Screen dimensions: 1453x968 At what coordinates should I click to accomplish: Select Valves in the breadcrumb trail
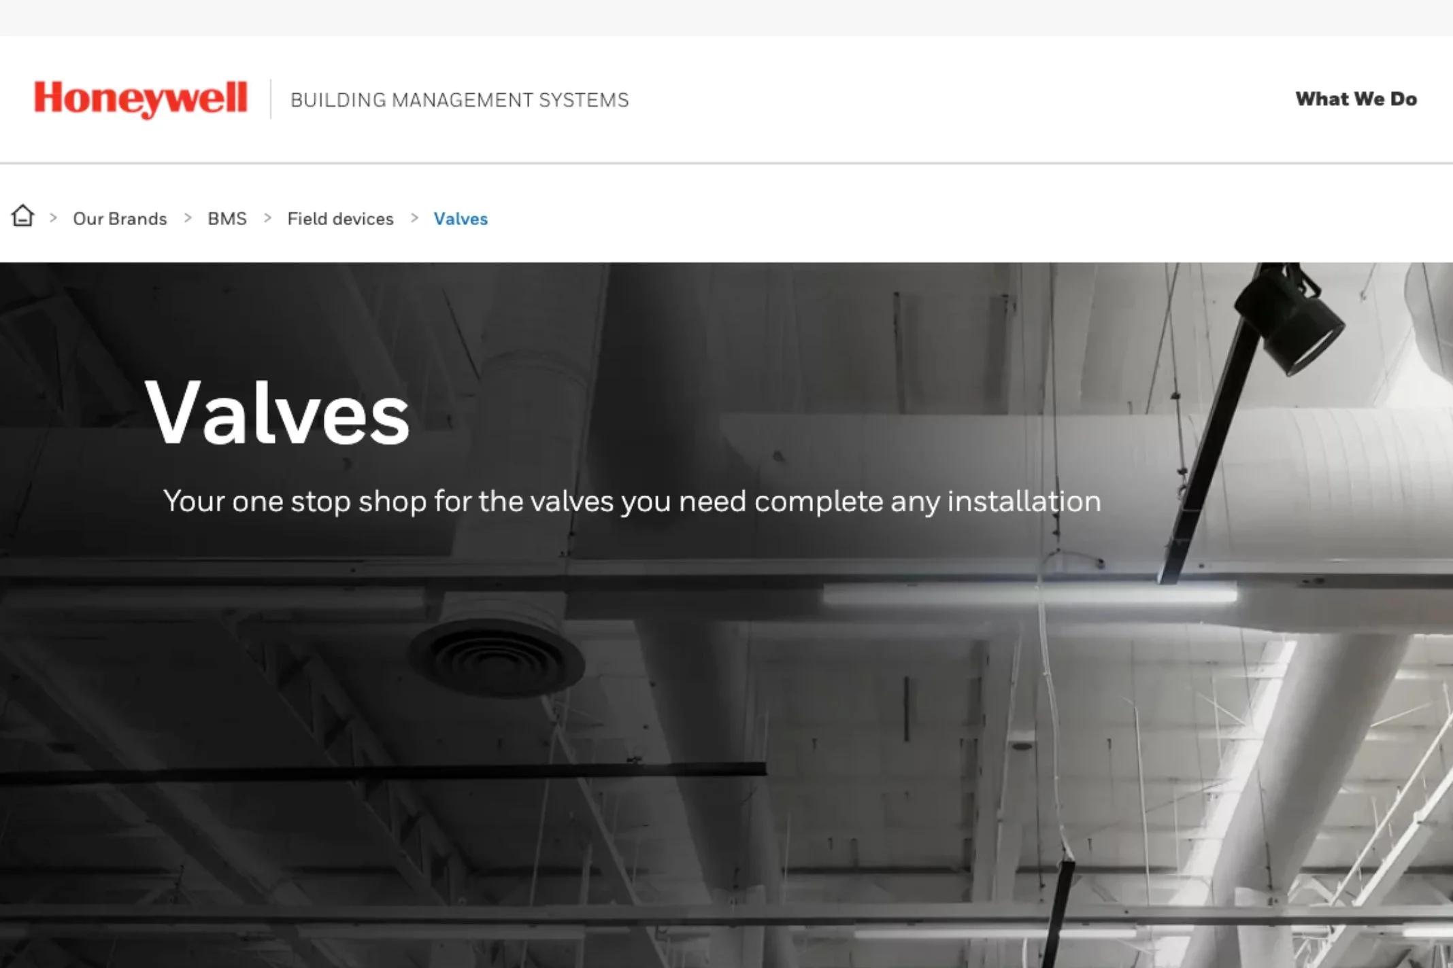pos(461,218)
